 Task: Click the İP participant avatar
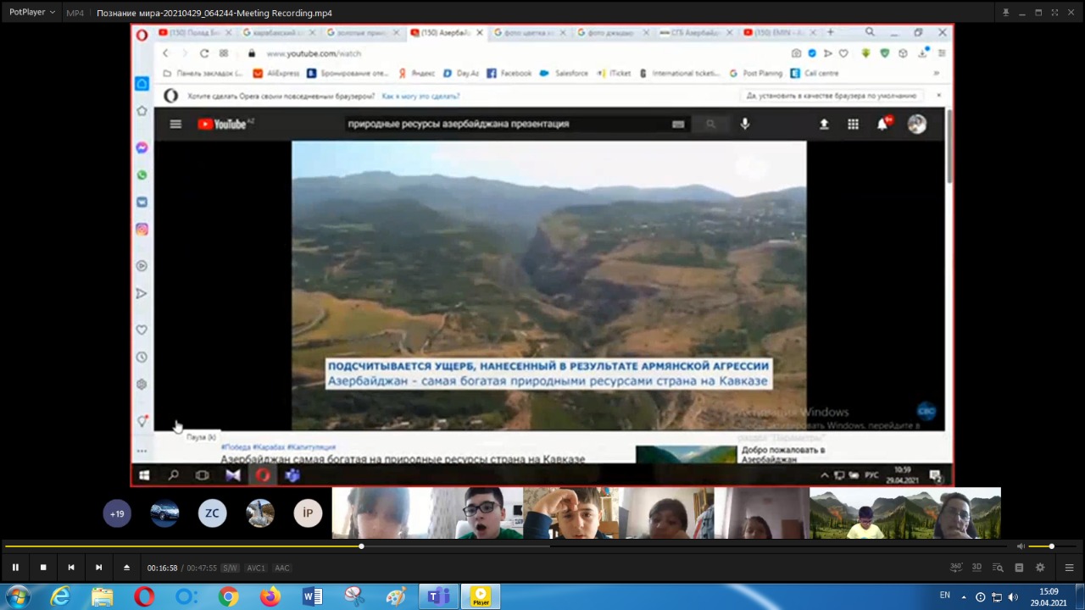[308, 513]
